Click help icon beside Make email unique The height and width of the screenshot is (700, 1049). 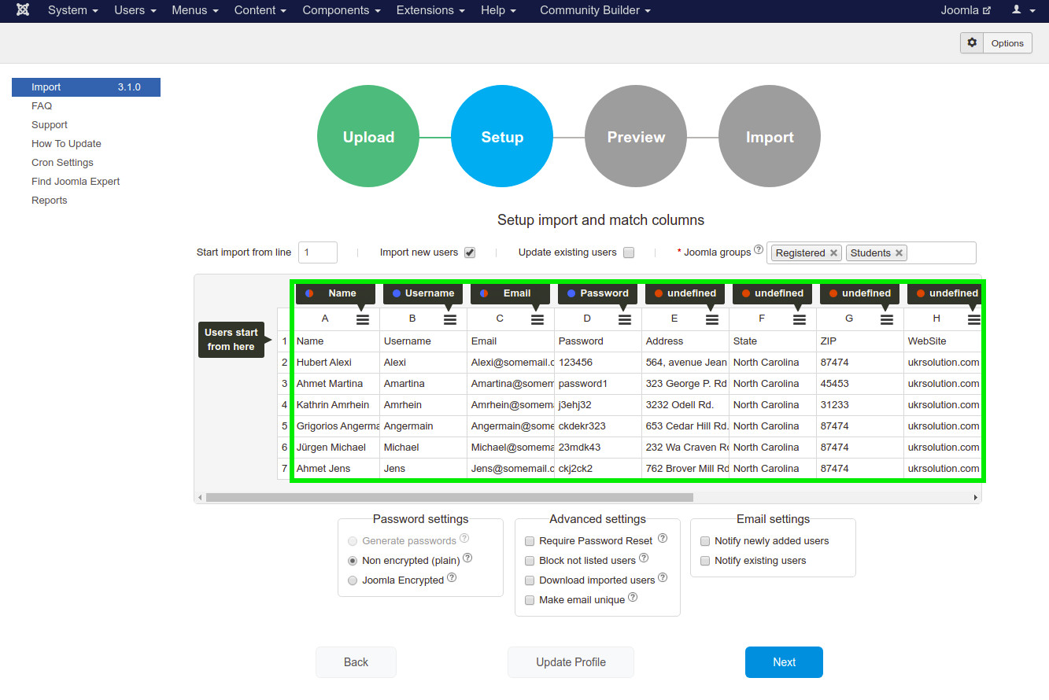pos(633,598)
